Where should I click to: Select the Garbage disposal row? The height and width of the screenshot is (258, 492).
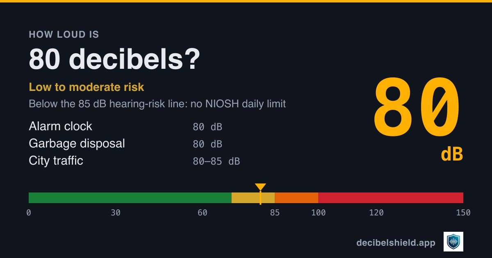coord(125,144)
